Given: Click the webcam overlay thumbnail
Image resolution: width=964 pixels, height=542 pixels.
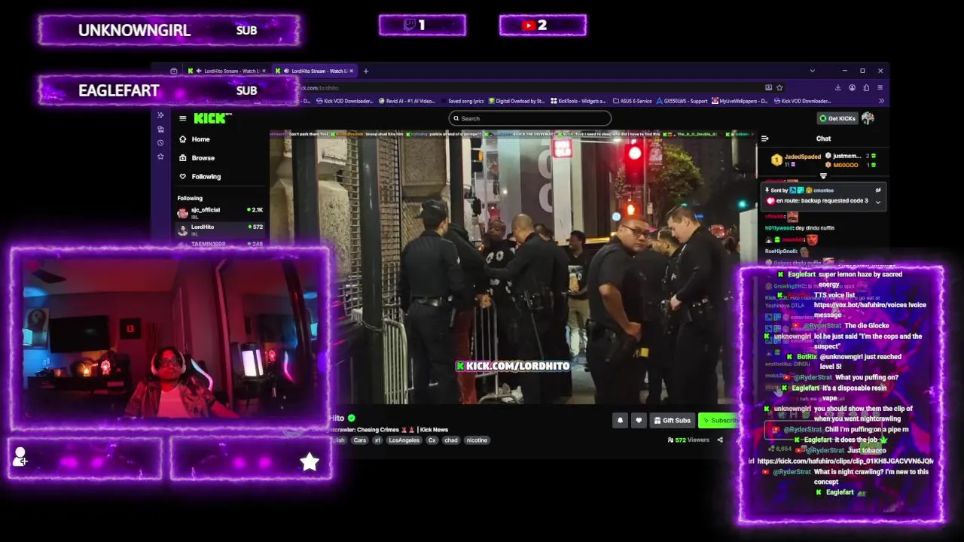Looking at the screenshot, I should coord(170,340).
